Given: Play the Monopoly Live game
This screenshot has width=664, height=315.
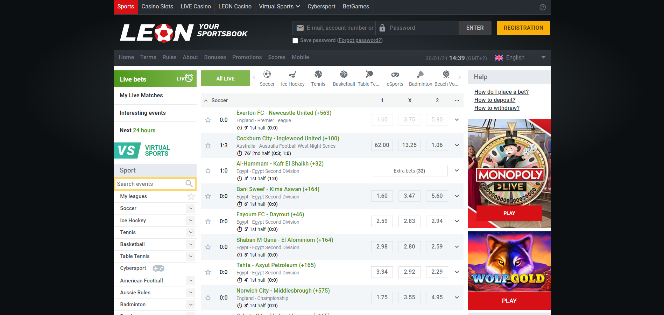Looking at the screenshot, I should coord(509,213).
